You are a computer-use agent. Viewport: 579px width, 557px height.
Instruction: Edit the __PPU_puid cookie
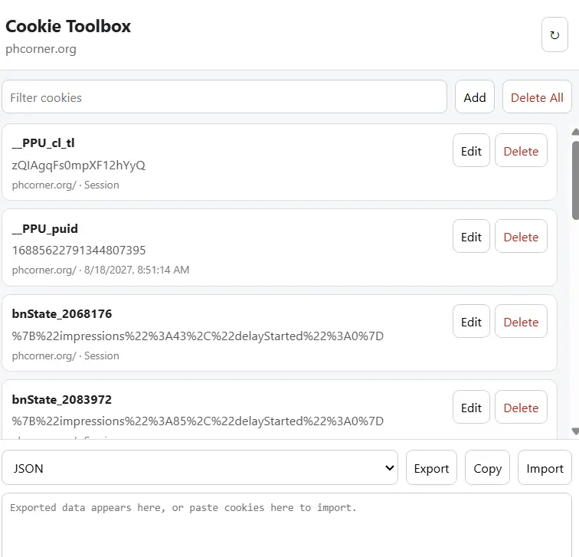click(x=471, y=236)
